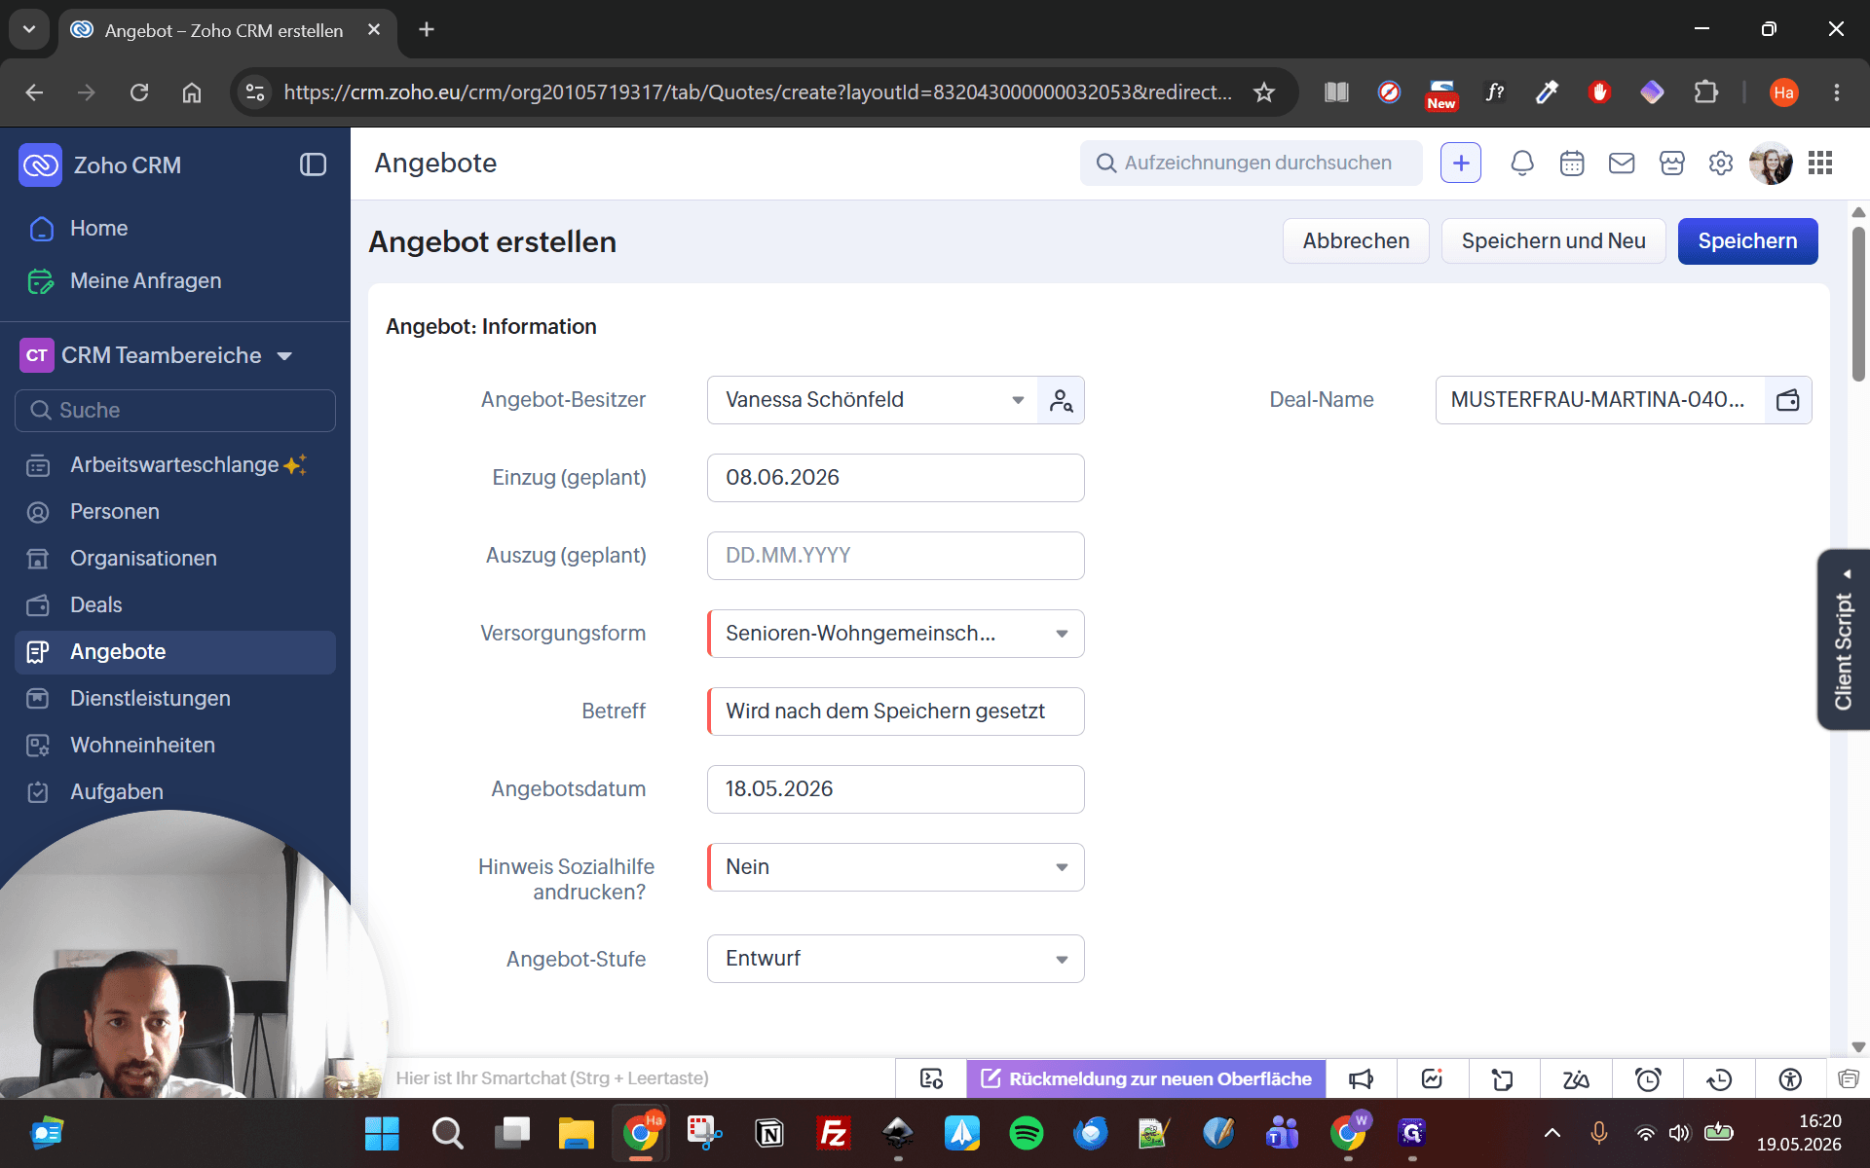Open the accessibility icon in bottom bar
This screenshot has height=1168, width=1870.
click(1790, 1078)
